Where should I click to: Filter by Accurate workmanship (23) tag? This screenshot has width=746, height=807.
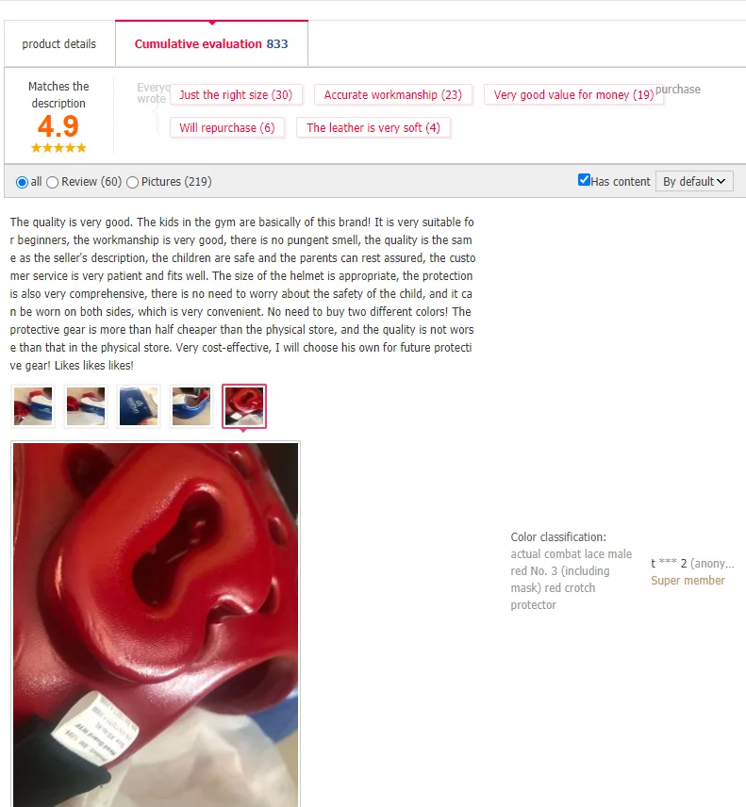coord(393,94)
